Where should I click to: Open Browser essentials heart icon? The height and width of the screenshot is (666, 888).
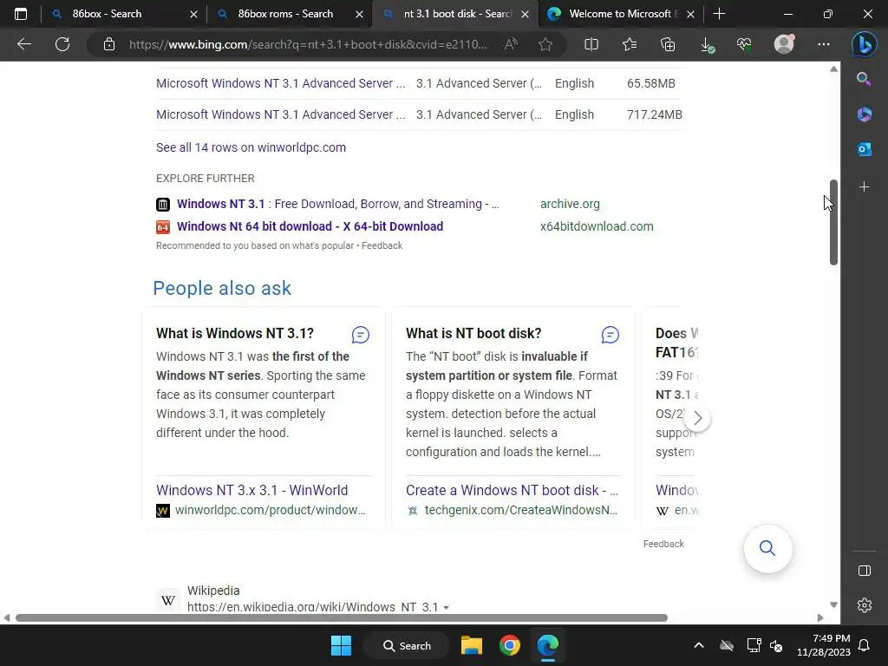744,44
